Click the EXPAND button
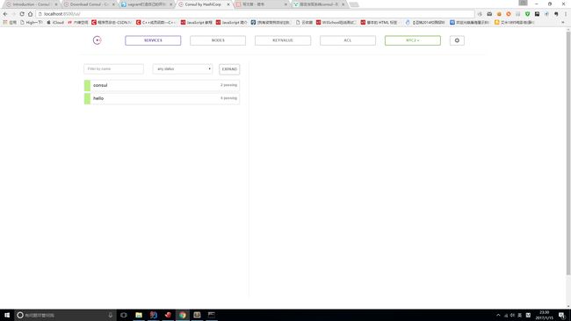The height and width of the screenshot is (321, 571). click(229, 69)
